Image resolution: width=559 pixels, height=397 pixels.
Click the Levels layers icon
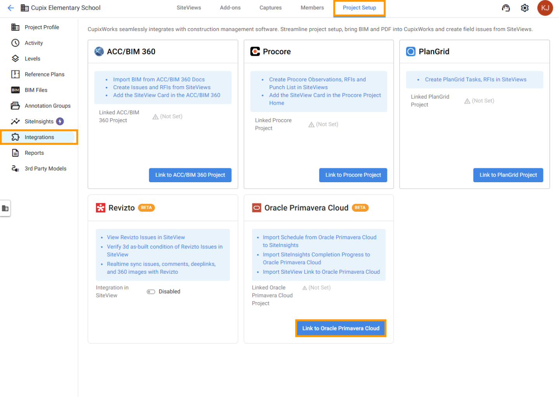(x=16, y=59)
